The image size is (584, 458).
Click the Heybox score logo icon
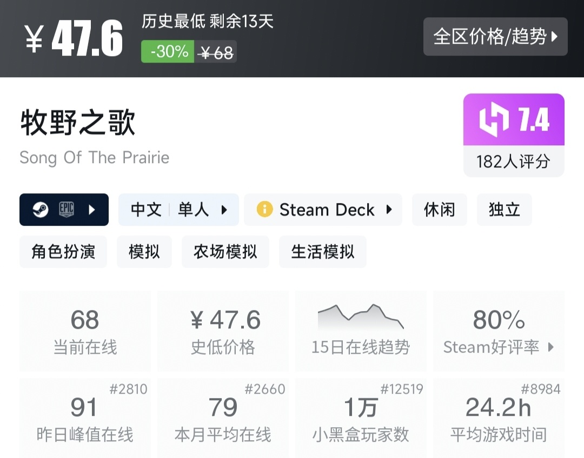point(494,119)
